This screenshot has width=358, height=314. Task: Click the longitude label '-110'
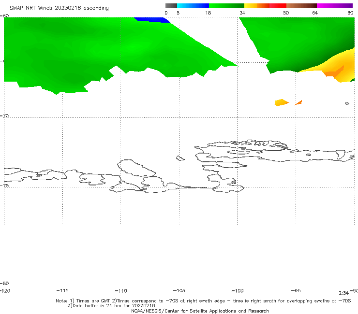coord(121,291)
